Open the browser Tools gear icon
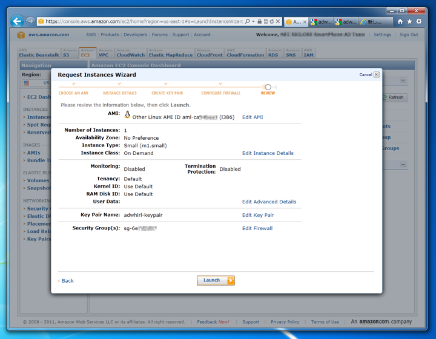Screen dimensions: 436x339 [419, 21]
